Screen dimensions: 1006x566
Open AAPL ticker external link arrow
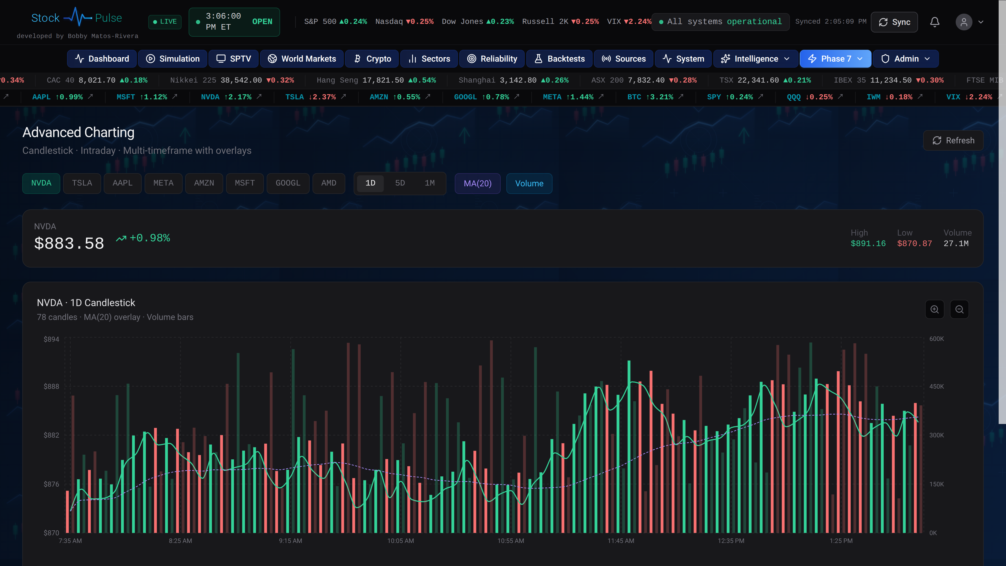90,96
